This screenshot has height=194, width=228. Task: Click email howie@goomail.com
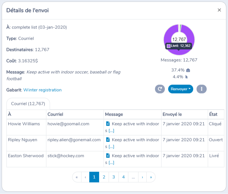tap(68, 124)
